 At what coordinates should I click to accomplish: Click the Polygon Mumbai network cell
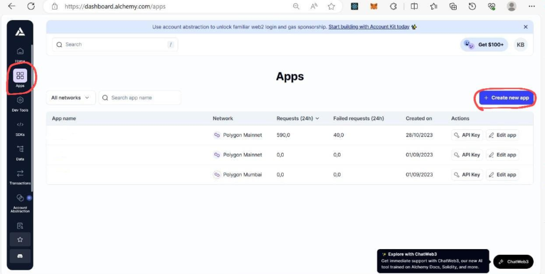pos(237,175)
